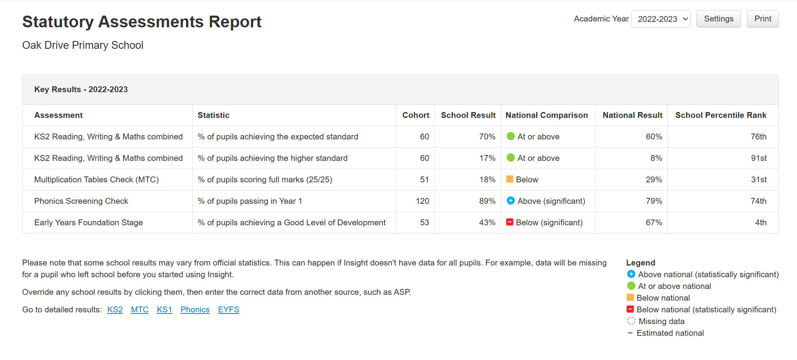Click the 43% Early Years school result
The width and height of the screenshot is (797, 360).
[x=487, y=223]
